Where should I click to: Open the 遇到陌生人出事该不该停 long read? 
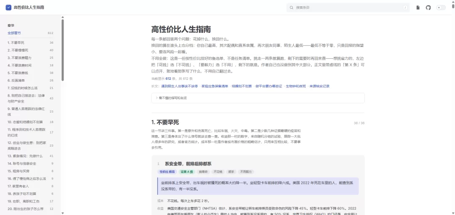179,86
